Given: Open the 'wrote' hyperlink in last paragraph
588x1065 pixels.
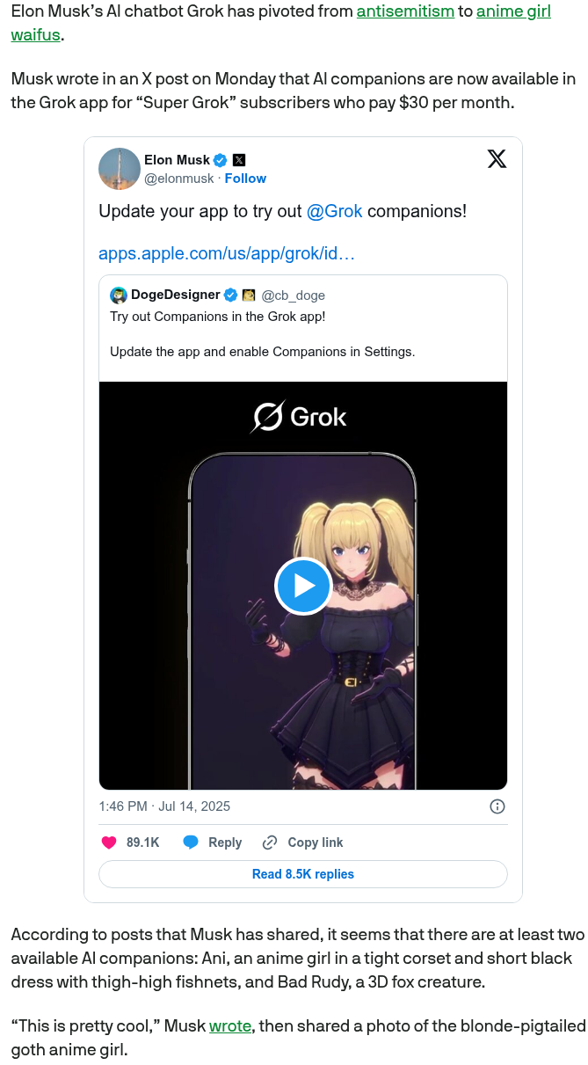Looking at the screenshot, I should pyautogui.click(x=230, y=1026).
